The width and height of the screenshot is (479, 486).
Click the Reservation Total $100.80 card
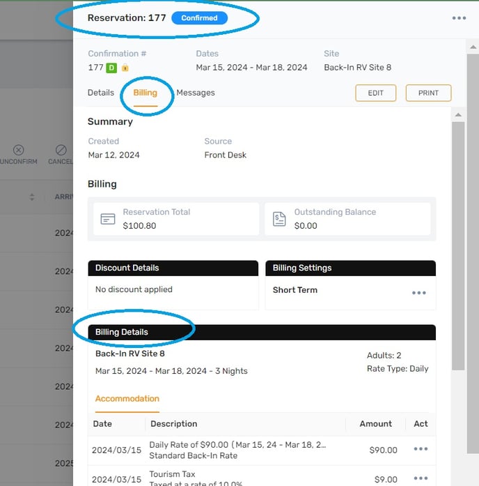point(176,219)
